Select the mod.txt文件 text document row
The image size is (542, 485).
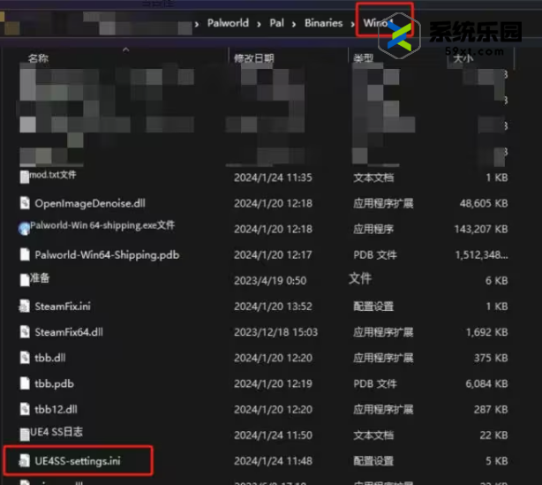tap(53, 176)
